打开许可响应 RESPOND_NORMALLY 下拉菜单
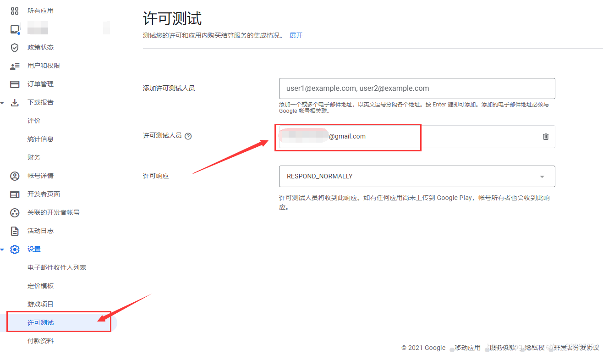The width and height of the screenshot is (603, 355). 542,176
